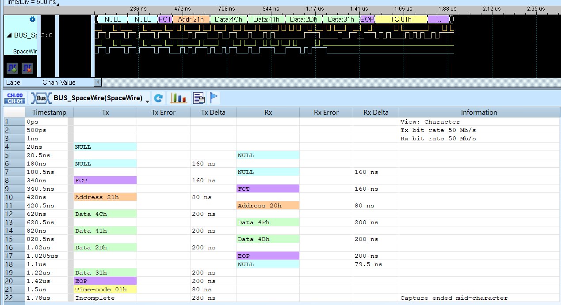Select row number 1 header
The height and width of the screenshot is (305, 561).
[14, 122]
